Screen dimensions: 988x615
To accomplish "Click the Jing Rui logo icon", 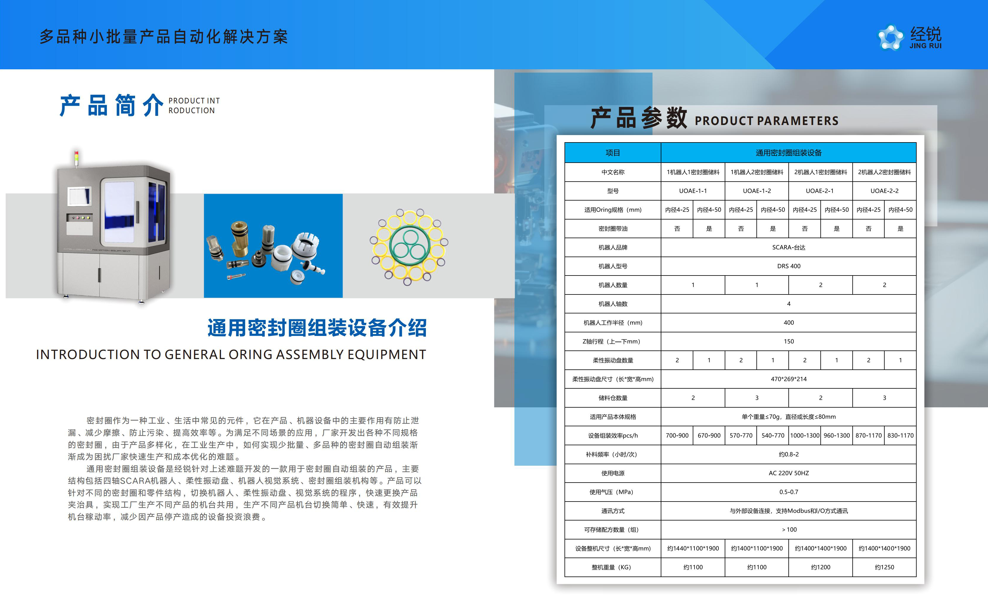I will (891, 38).
